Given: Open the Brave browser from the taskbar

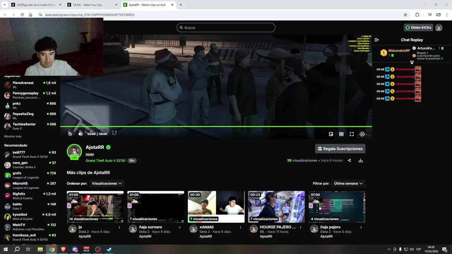Looking at the screenshot, I should point(63,249).
